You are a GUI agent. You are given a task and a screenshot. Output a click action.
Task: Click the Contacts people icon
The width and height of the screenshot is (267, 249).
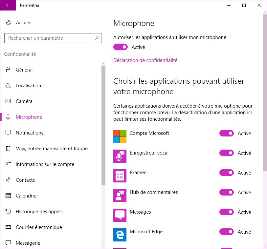8,180
